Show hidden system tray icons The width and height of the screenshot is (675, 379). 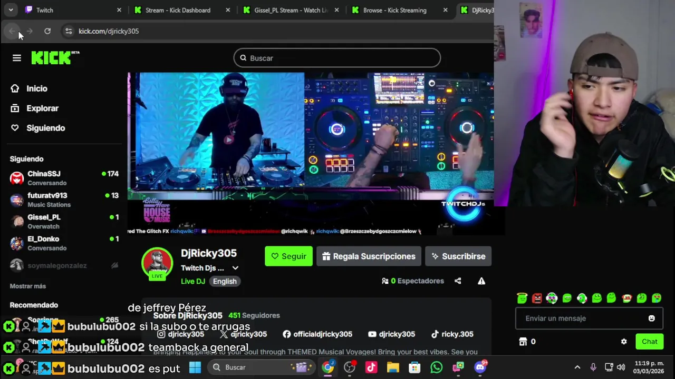click(x=577, y=367)
